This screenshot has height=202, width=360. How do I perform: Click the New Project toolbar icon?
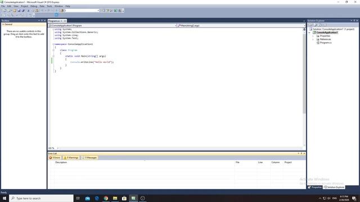[x=5, y=11]
